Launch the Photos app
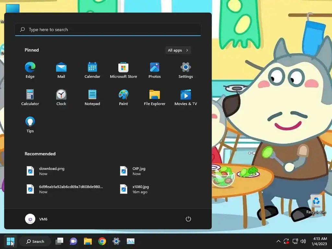Image resolution: width=332 pixels, height=249 pixels. 155,70
